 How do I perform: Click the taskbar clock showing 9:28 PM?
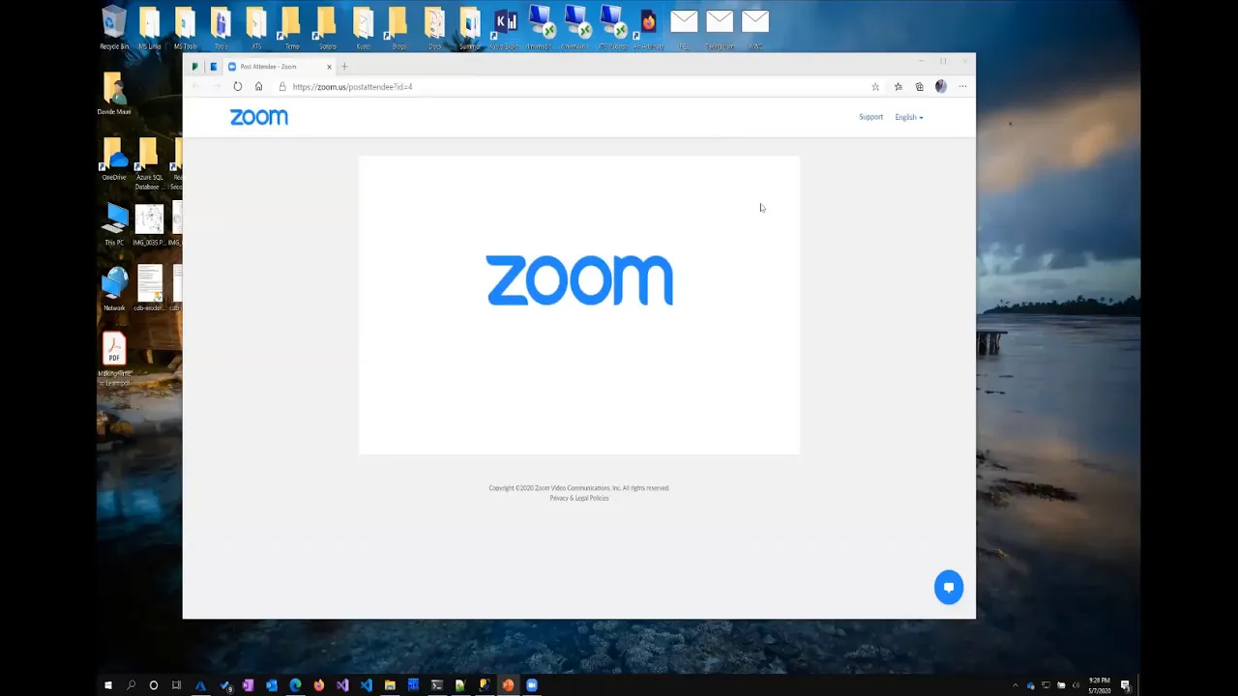pos(1099,685)
